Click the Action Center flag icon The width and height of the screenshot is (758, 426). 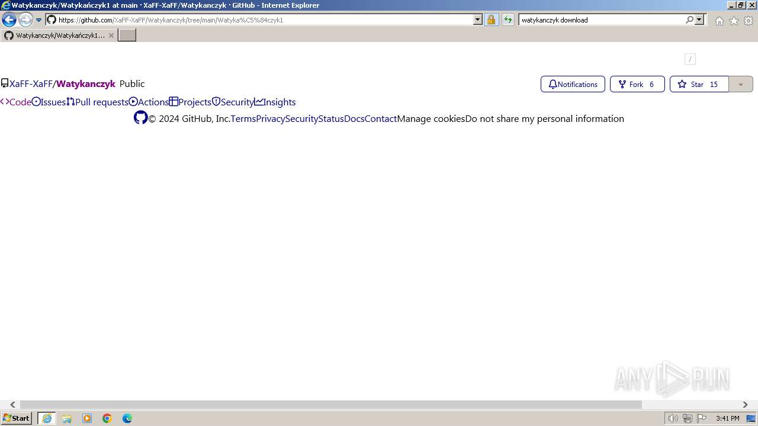pyautogui.click(x=702, y=418)
